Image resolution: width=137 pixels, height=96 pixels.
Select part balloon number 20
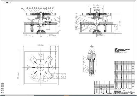pos(60,31)
